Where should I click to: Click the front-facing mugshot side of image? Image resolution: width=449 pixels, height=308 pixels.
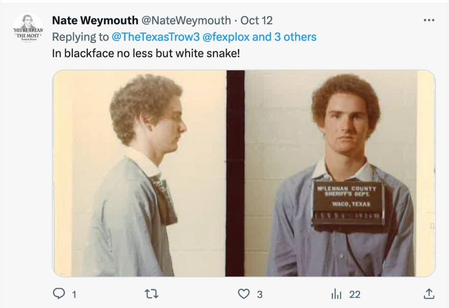coord(340,173)
